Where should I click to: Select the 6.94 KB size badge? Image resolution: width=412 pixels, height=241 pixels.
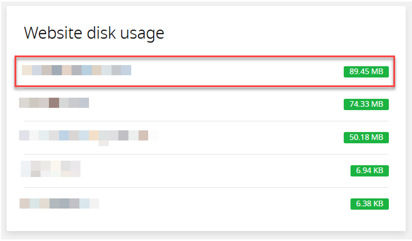coord(369,170)
